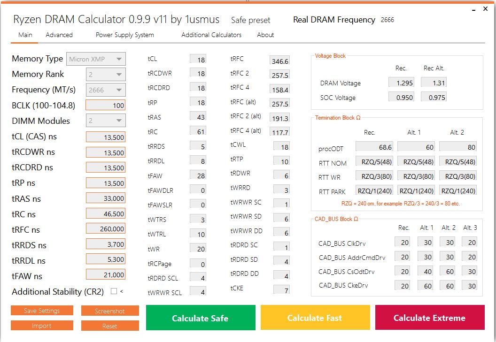The width and height of the screenshot is (496, 342).
Task: Click the Real DRAM Frequency value 2666
Action: 387,20
